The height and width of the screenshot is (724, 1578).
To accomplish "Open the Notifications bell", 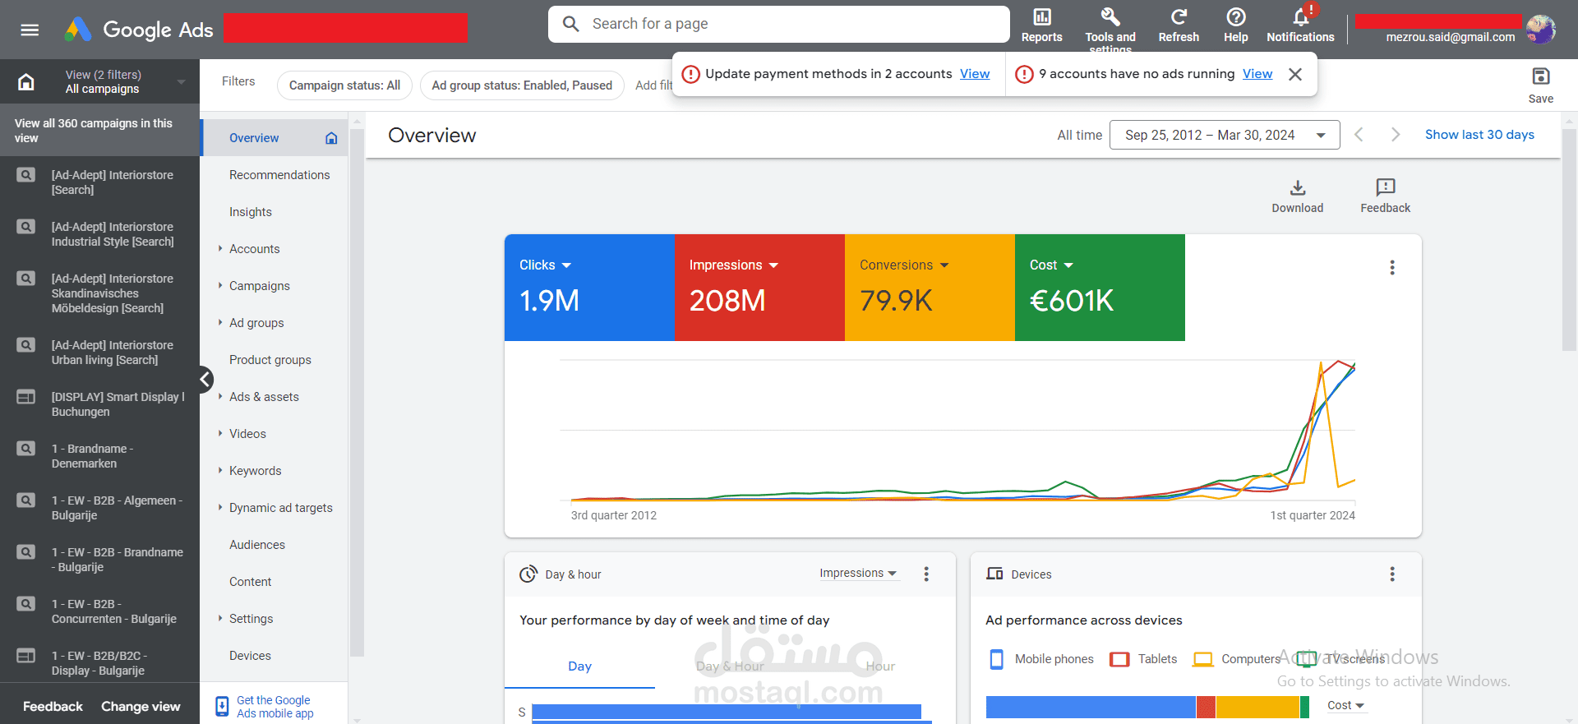I will (1300, 25).
